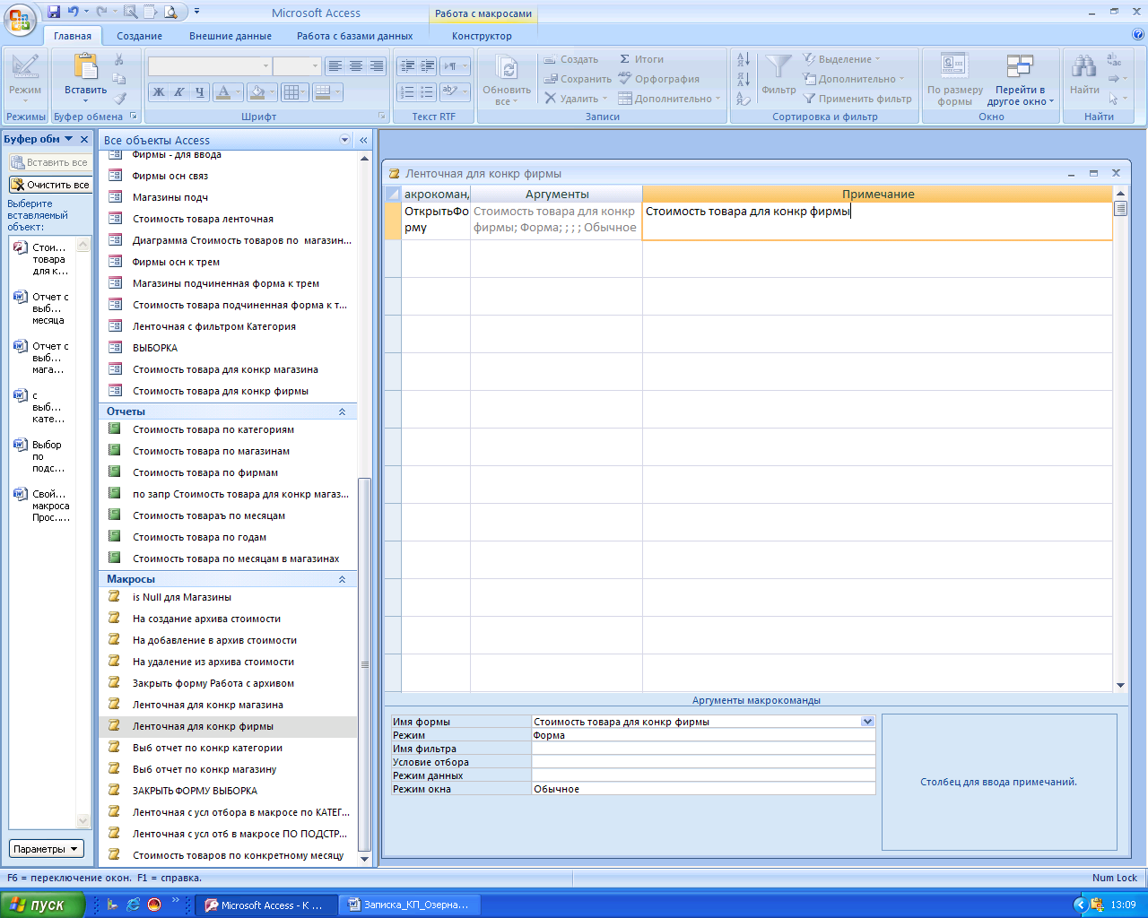This screenshot has width=1148, height=918.
Task: Collapse the Макросы group
Action: pos(342,579)
